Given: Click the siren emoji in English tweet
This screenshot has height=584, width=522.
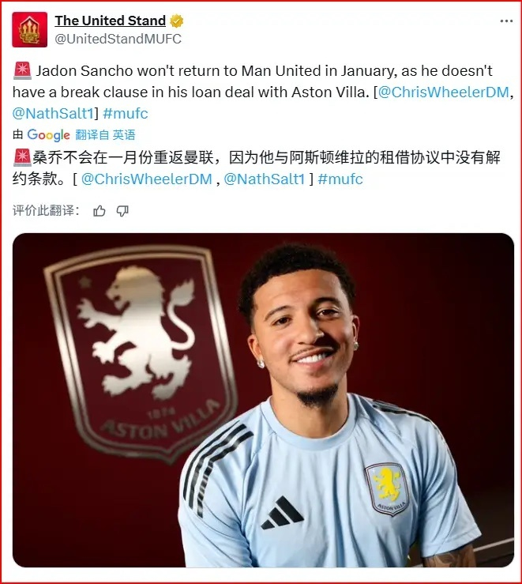Looking at the screenshot, I should (x=22, y=71).
